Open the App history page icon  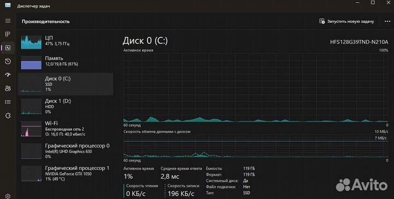click(8, 61)
